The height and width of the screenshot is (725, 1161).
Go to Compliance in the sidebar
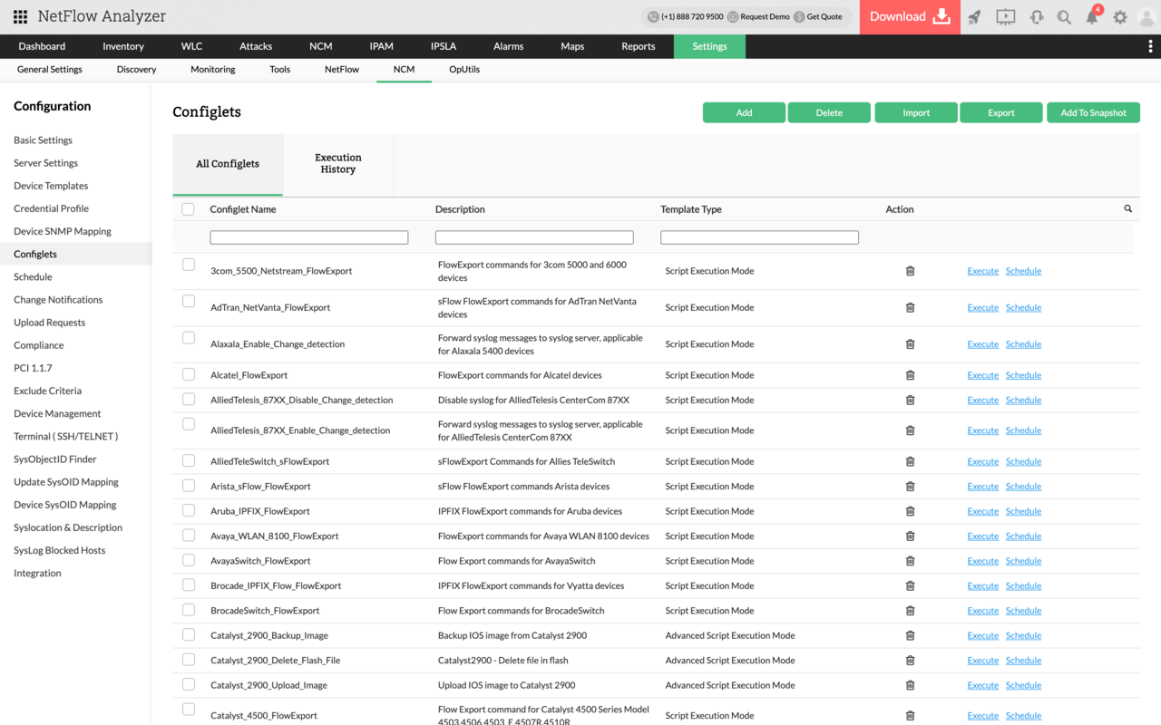[x=39, y=345]
